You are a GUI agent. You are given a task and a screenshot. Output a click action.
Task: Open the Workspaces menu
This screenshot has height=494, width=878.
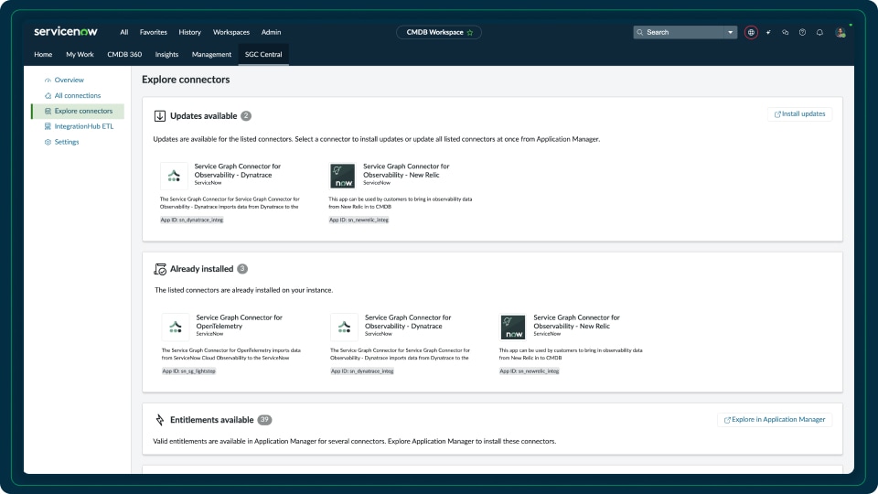coord(231,33)
